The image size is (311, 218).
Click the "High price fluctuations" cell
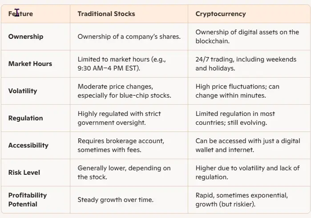coord(237,91)
